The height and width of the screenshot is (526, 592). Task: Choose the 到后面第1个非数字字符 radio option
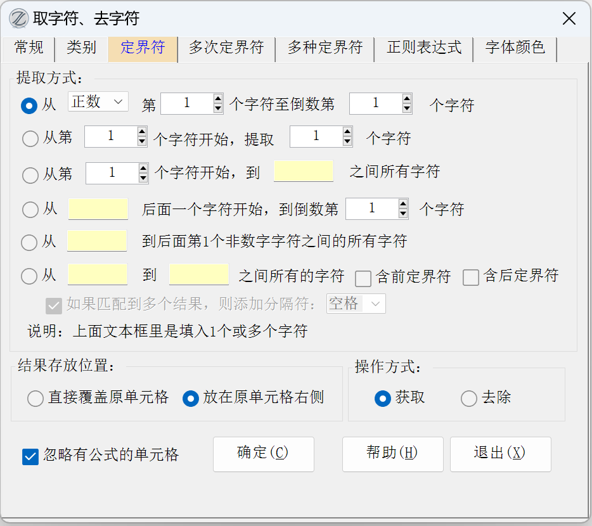click(x=30, y=242)
